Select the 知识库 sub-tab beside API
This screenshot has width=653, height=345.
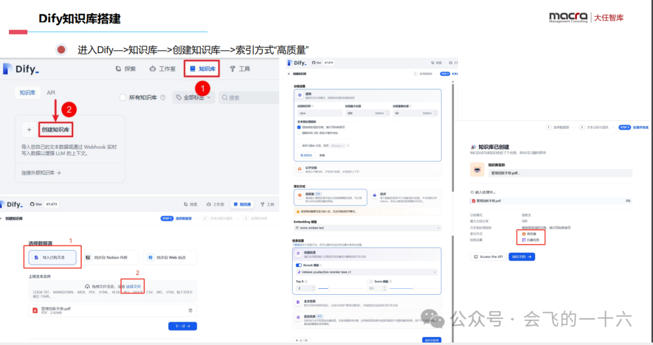coord(27,92)
